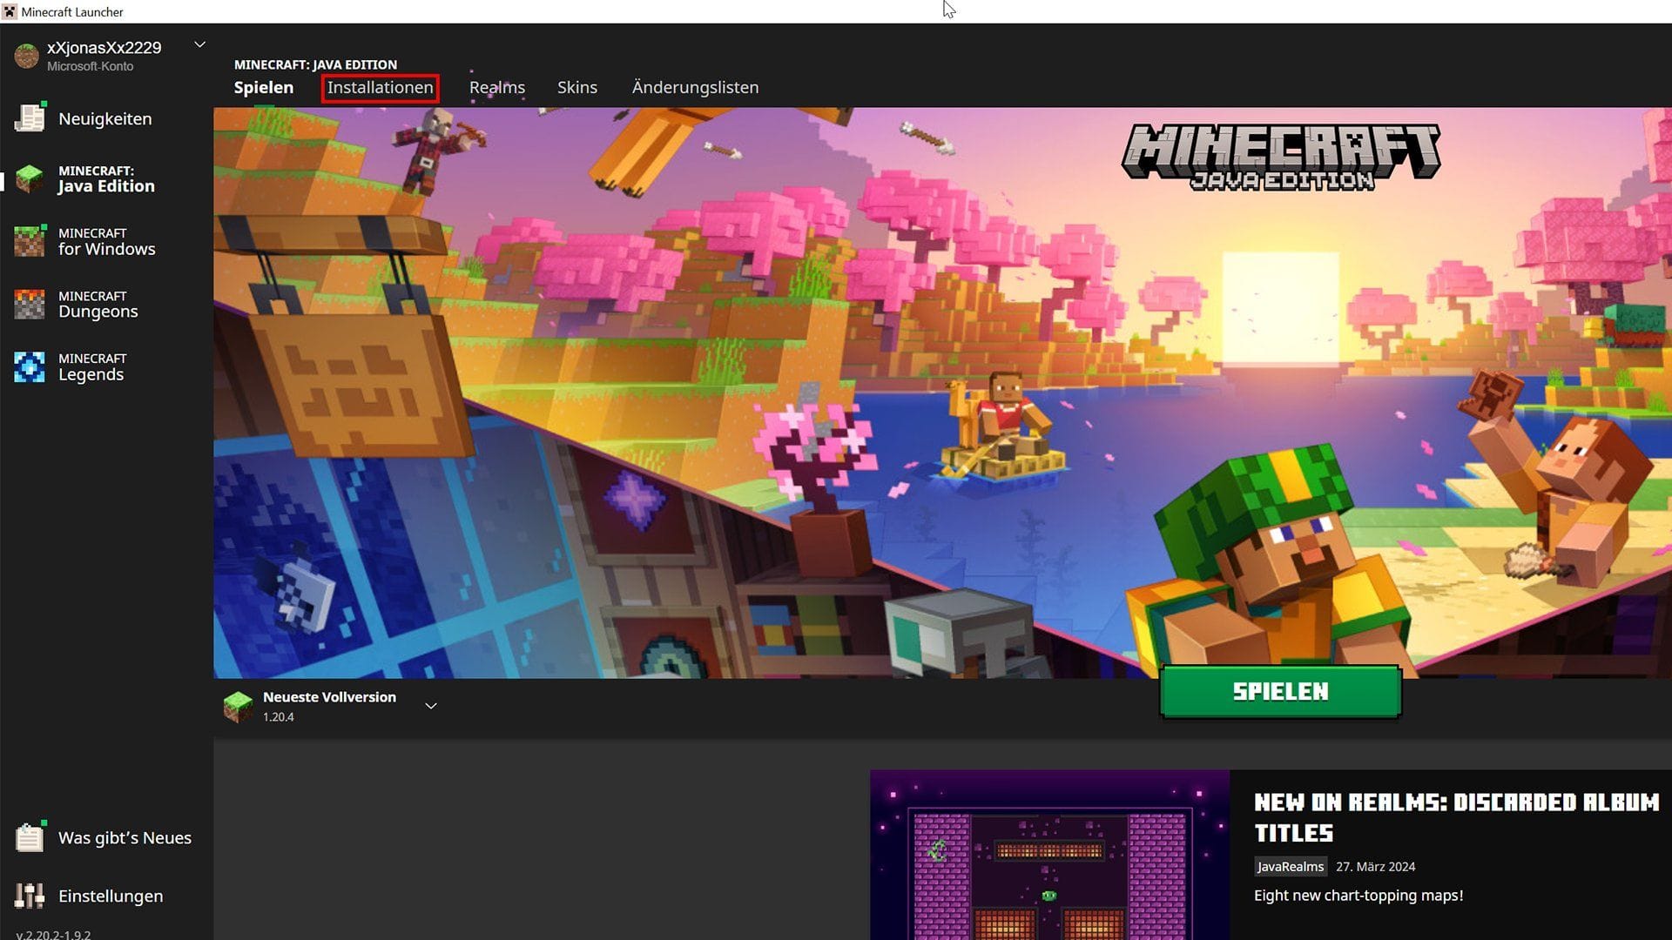Screen dimensions: 1672x940
Task: Select the Java Edition sidebar label
Action: pos(106,178)
